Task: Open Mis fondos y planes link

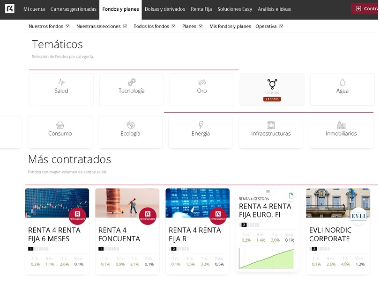Action: pyautogui.click(x=230, y=27)
